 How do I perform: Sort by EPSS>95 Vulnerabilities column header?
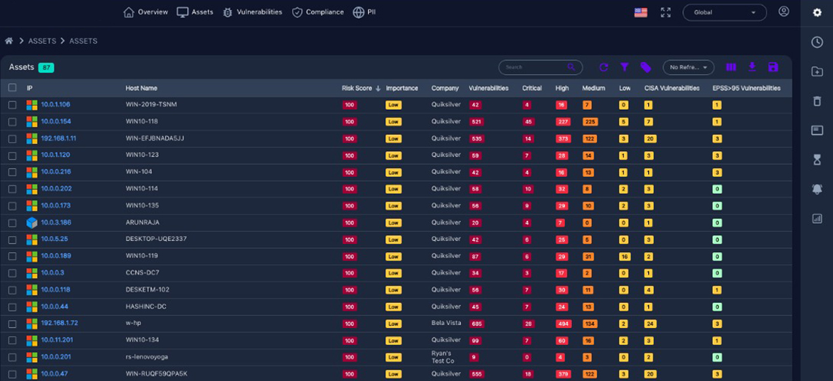pos(746,88)
